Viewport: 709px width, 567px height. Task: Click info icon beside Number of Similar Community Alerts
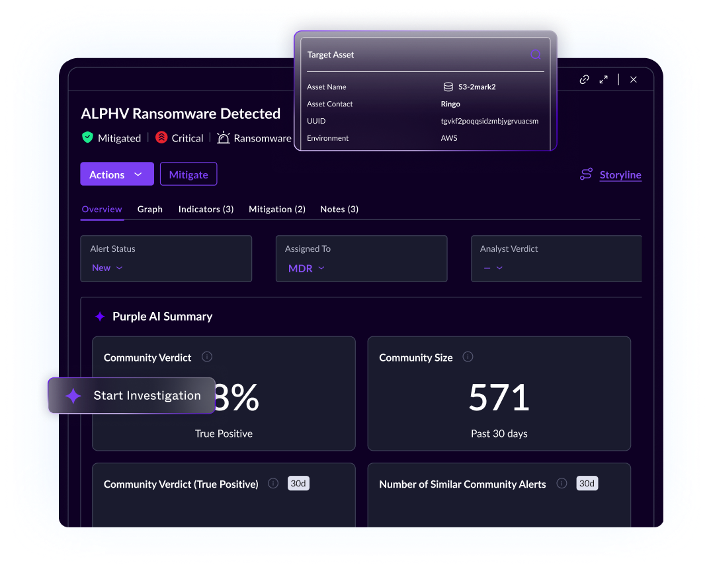(x=562, y=484)
